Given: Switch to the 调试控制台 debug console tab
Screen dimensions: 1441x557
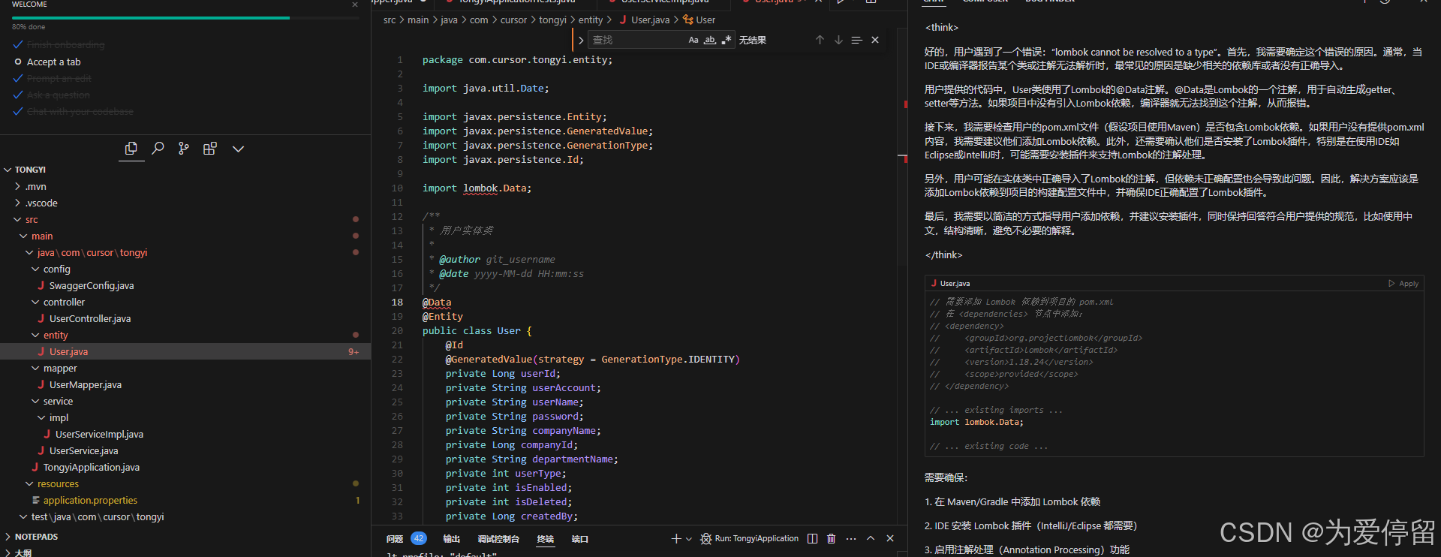Looking at the screenshot, I should tap(498, 539).
